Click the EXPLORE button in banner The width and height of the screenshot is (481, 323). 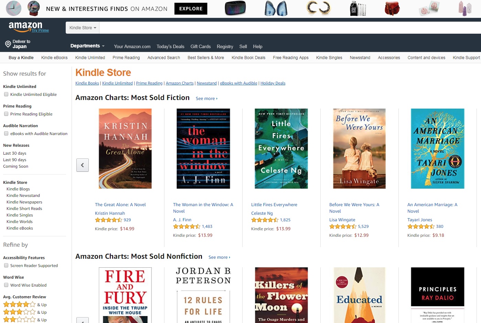tap(191, 9)
